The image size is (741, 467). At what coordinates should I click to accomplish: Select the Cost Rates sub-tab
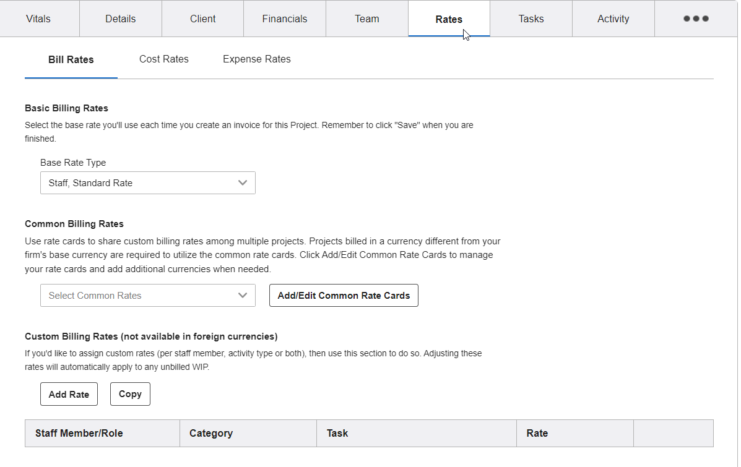tap(163, 59)
